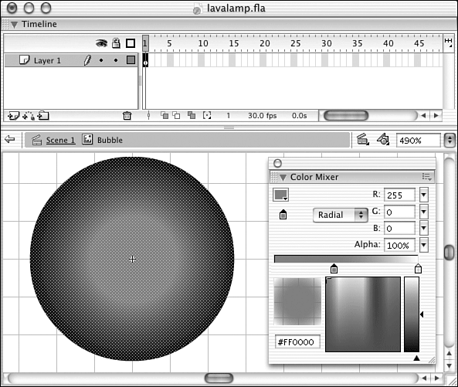Viewport: 458px width, 387px height.
Task: Click the Delete Layer trash icon
Action: click(x=127, y=116)
